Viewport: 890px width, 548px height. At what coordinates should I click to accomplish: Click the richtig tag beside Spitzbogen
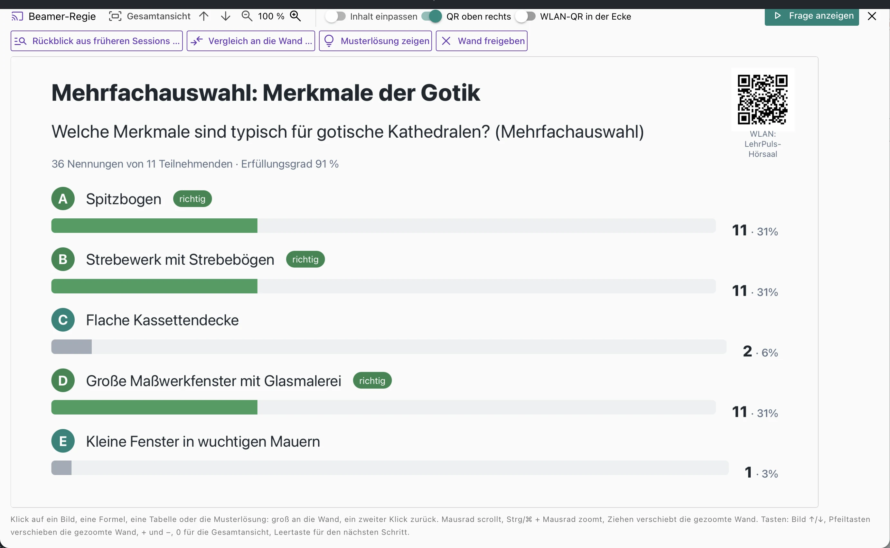[192, 199]
